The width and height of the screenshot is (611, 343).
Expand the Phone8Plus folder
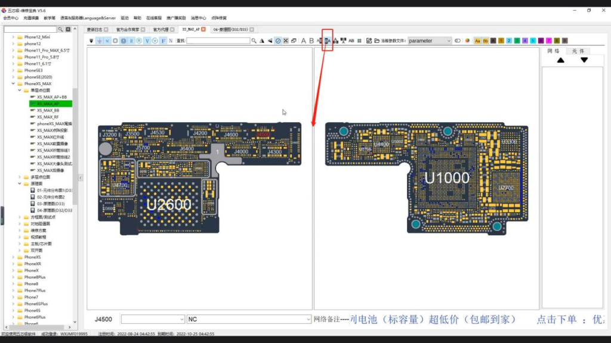(13, 277)
